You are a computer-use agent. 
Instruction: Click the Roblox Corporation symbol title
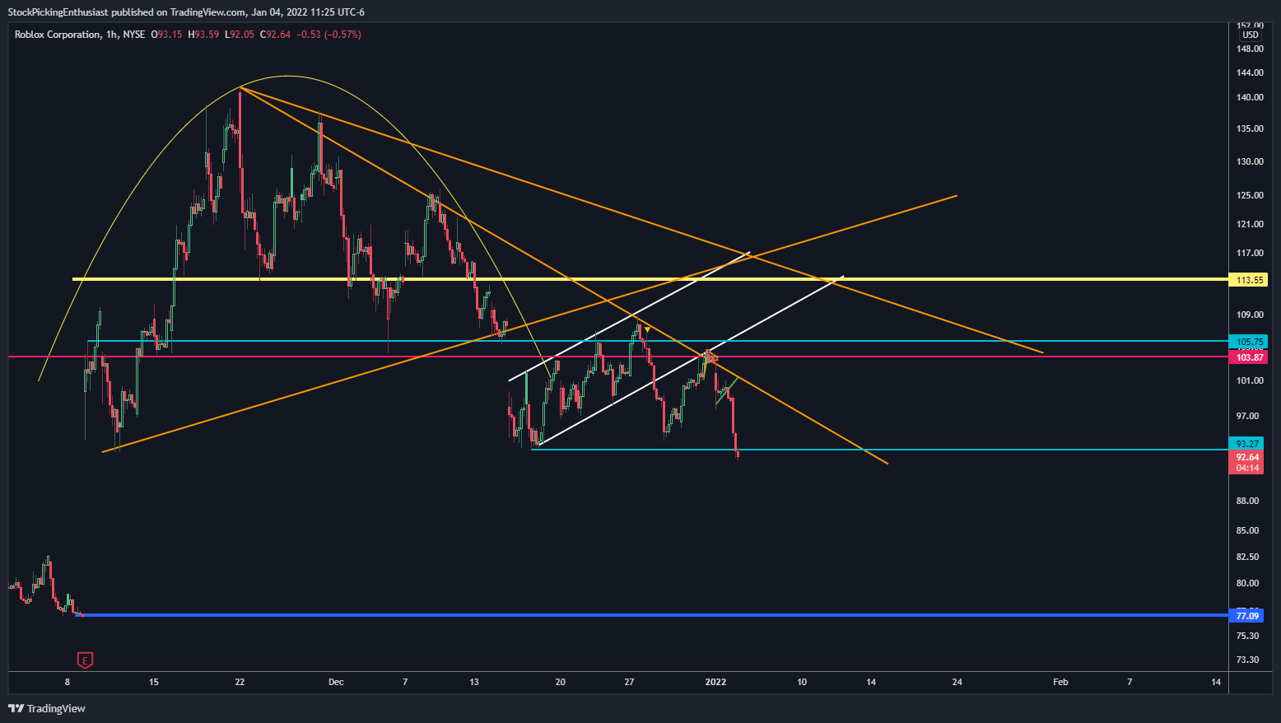pyautogui.click(x=57, y=35)
